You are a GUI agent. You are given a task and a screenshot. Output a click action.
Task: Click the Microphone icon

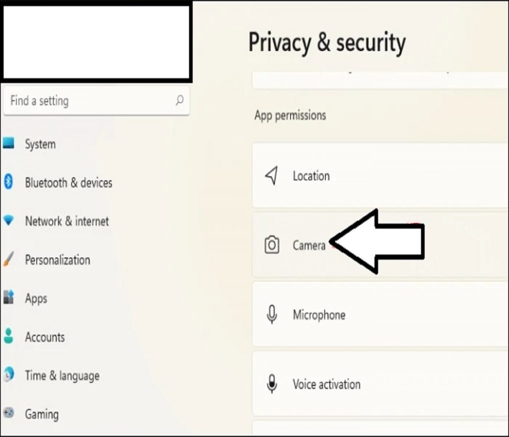pyautogui.click(x=271, y=315)
